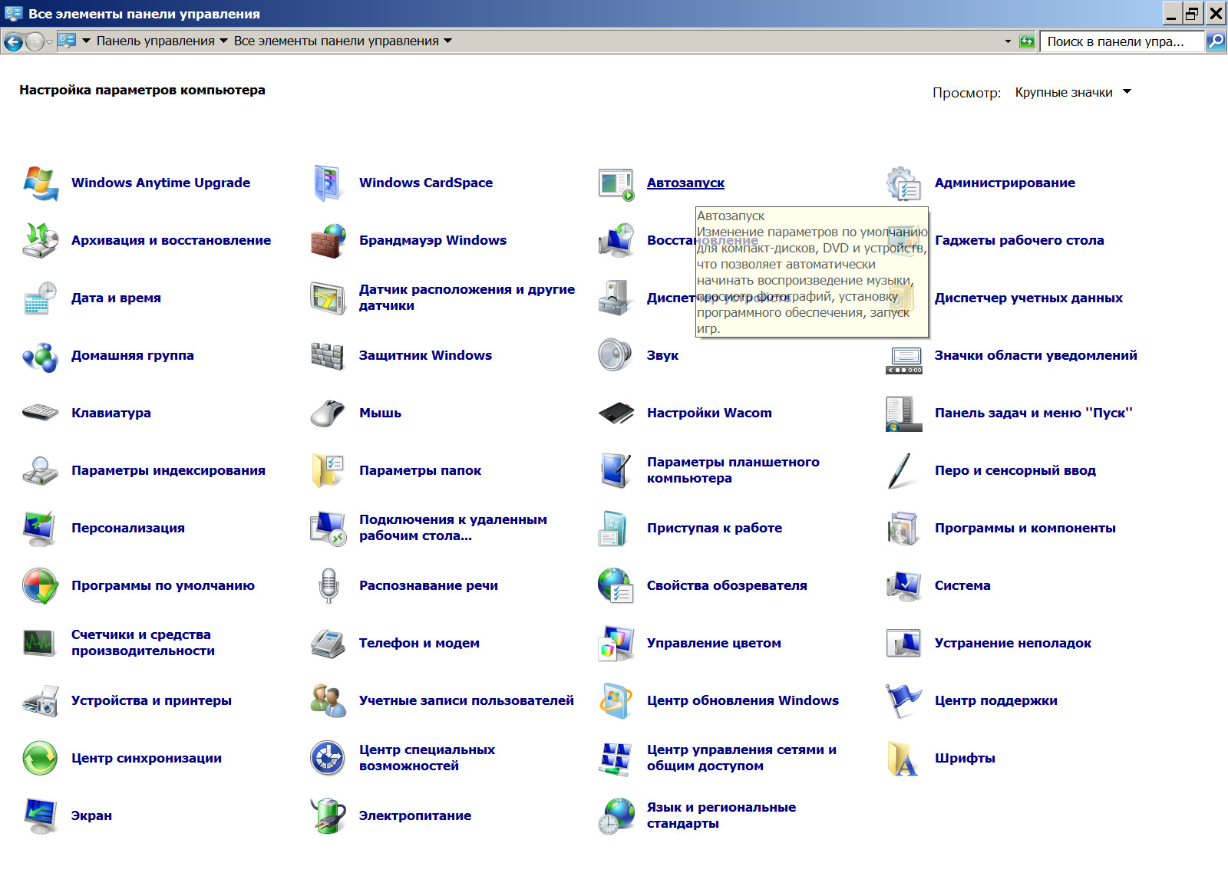Open the Система link
The height and width of the screenshot is (873, 1228).
pos(962,586)
